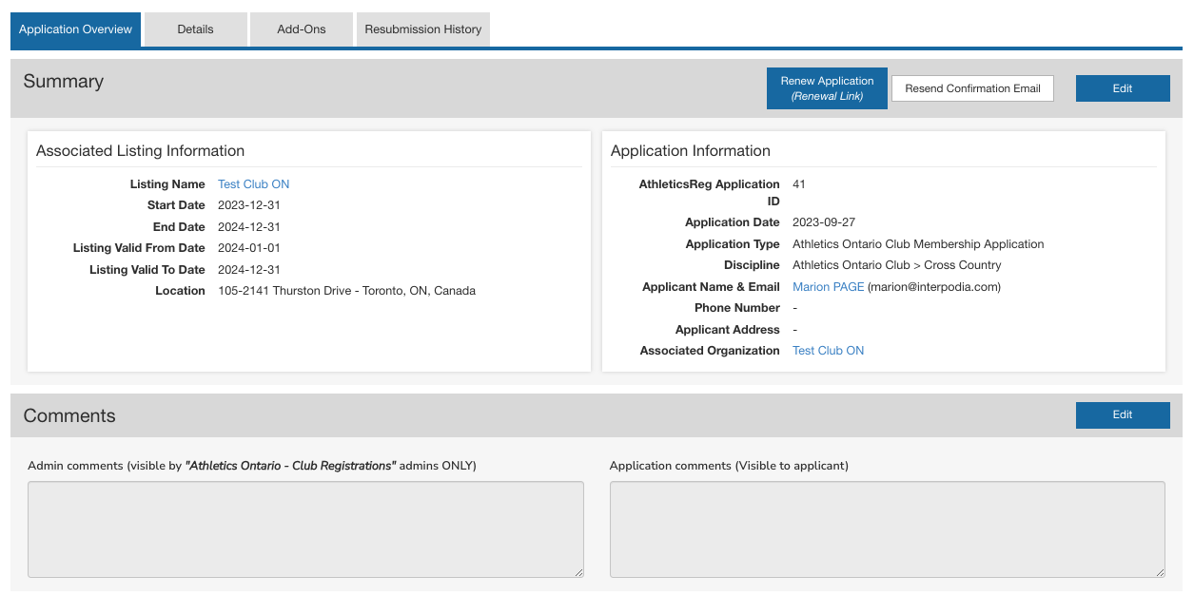
Task: Click the Application Information panel heading
Action: [x=690, y=151]
